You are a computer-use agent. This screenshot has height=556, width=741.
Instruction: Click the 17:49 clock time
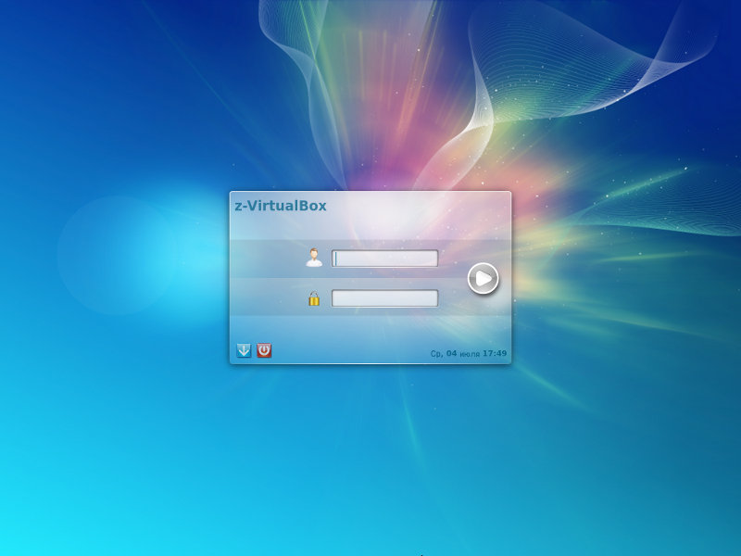pyautogui.click(x=495, y=353)
